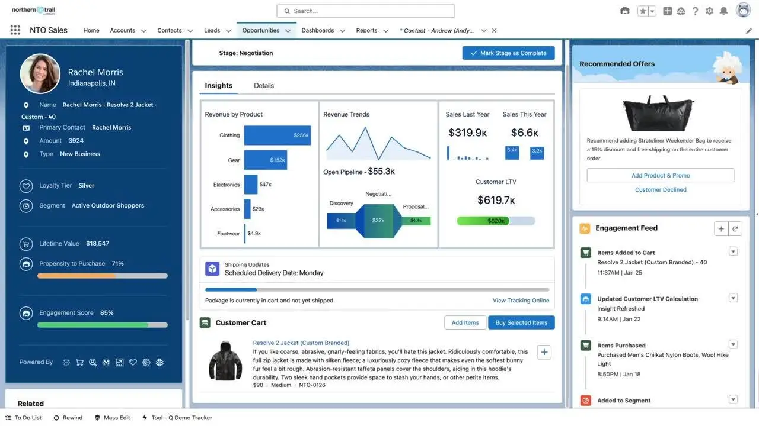
Task: Open the Dashboards menu item
Action: tap(318, 29)
